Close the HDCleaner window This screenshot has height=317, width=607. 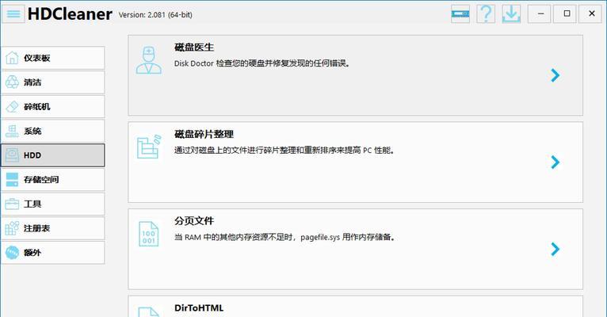pyautogui.click(x=591, y=14)
